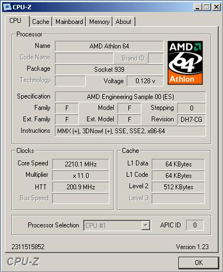Click the OK button
This screenshot has height=272, width=223.
pyautogui.click(x=199, y=263)
